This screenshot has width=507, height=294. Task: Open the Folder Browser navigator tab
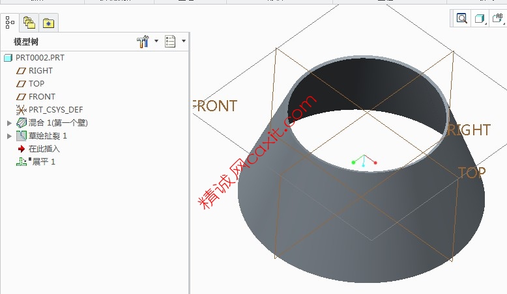(29, 23)
